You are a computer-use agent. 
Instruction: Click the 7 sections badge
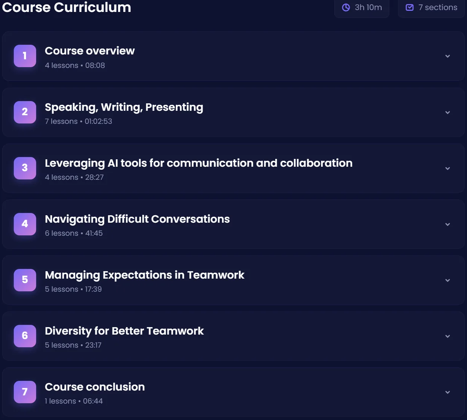(x=431, y=7)
